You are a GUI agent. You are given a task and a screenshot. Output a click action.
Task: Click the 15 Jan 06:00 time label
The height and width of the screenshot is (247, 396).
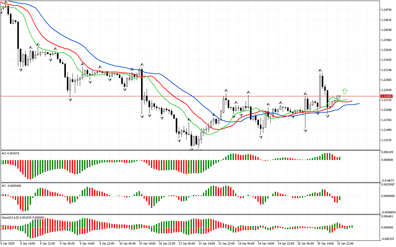(305, 244)
